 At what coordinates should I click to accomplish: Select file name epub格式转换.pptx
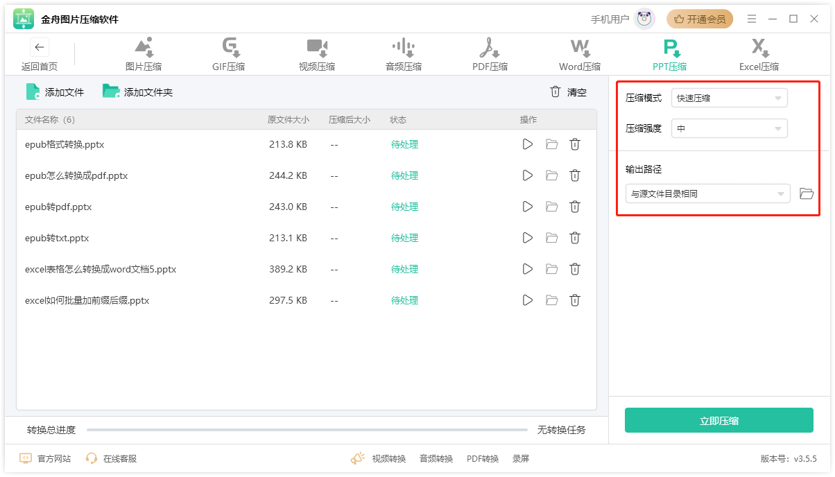[64, 144]
